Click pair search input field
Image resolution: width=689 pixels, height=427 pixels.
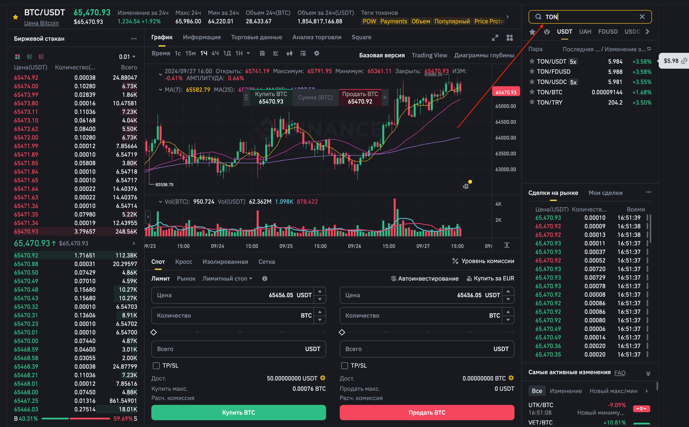(590, 17)
